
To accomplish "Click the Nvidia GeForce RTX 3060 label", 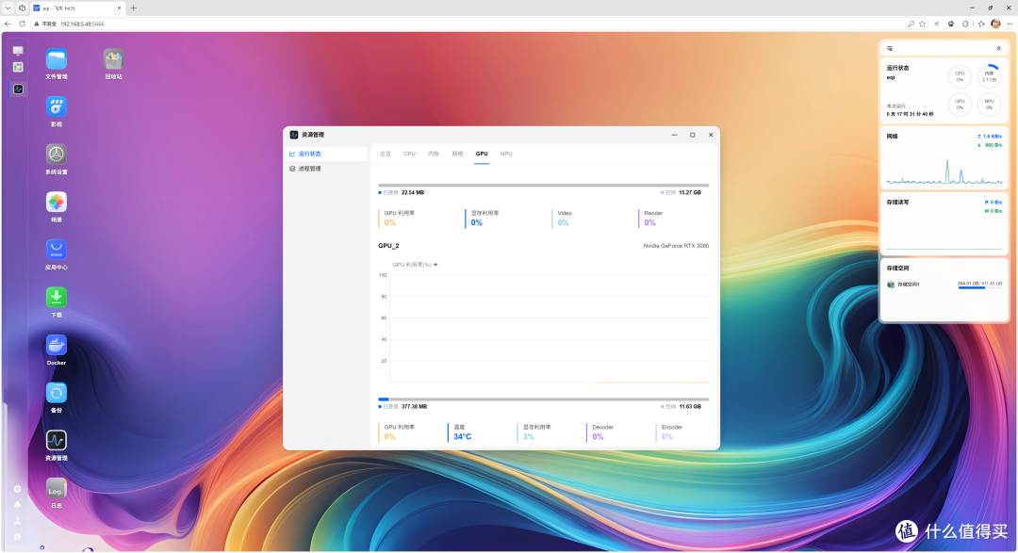I will (676, 246).
